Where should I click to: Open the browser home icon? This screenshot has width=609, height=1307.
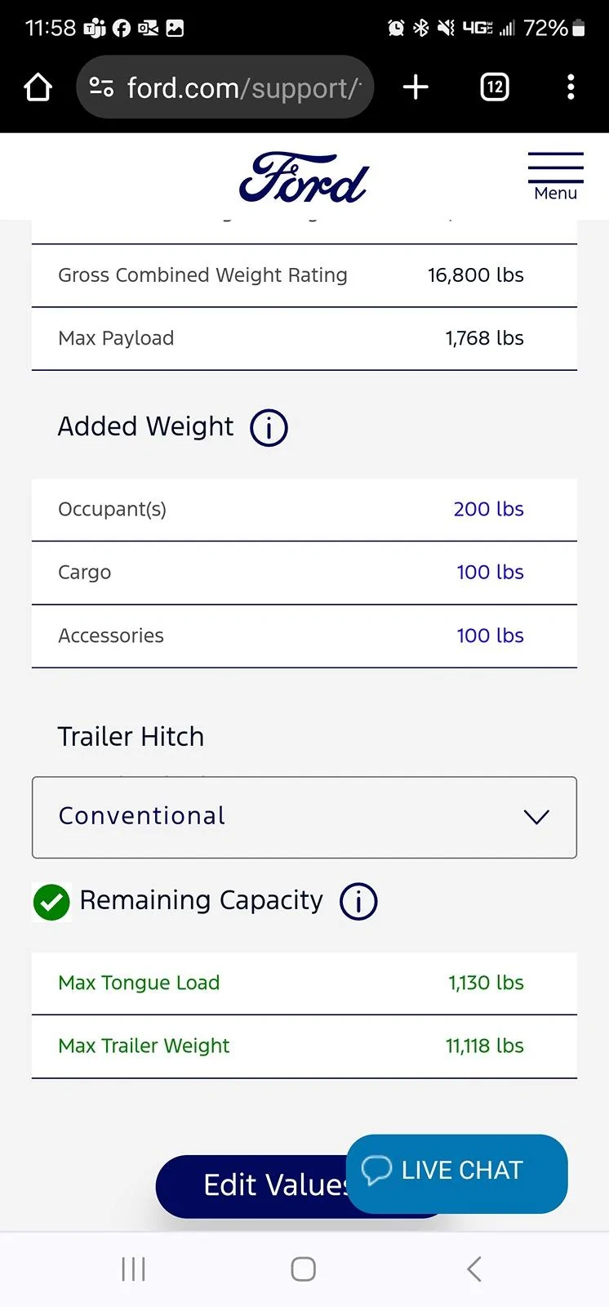tap(38, 86)
